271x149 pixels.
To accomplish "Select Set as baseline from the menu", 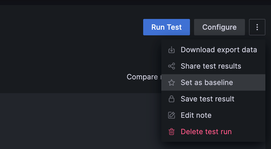I will coord(207,82).
